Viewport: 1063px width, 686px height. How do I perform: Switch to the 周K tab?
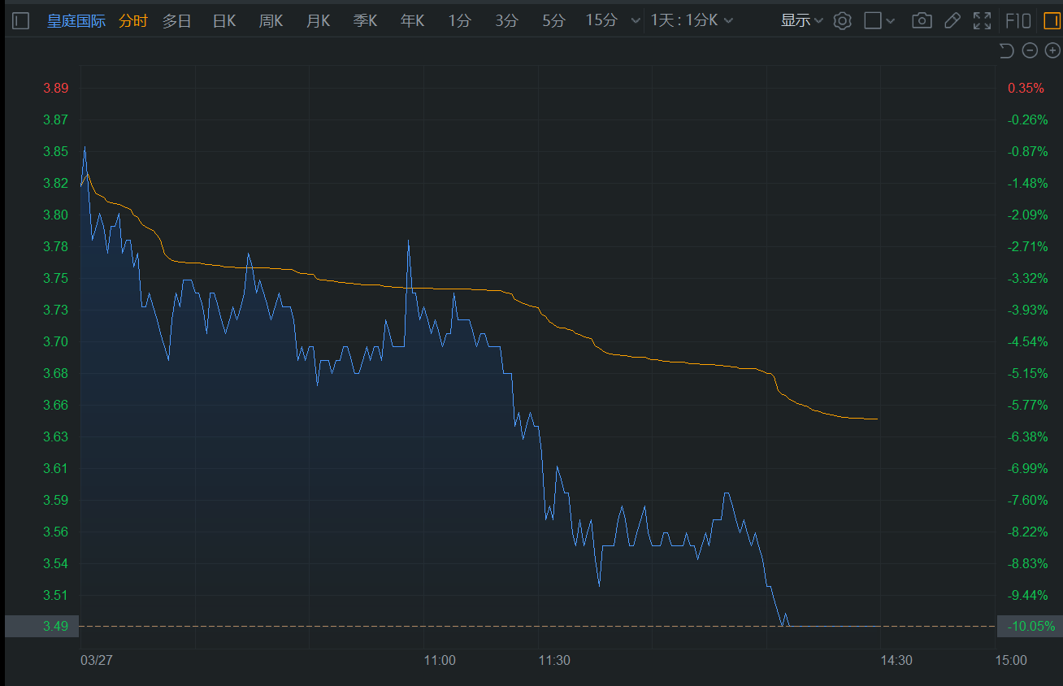point(271,21)
